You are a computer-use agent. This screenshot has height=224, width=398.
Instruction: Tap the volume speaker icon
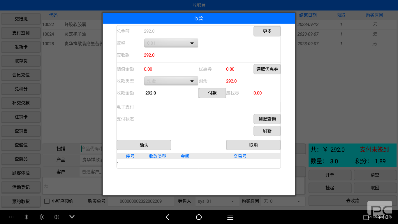tap(57, 217)
